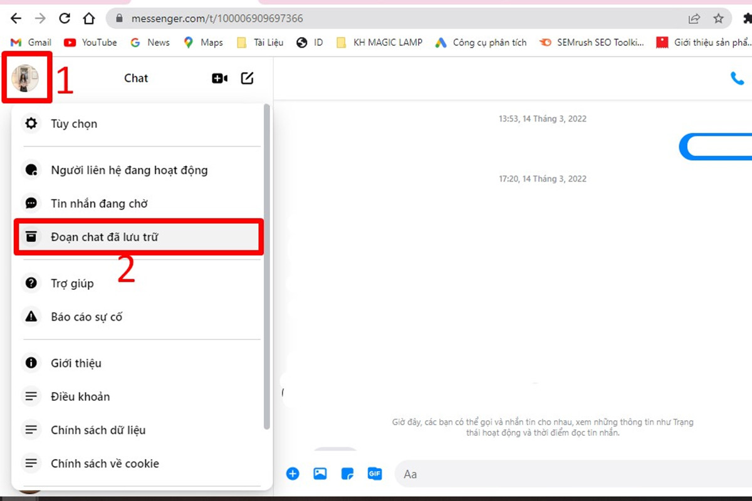Click the menu's vertical scrollbar
The width and height of the screenshot is (752, 501).
[x=268, y=266]
